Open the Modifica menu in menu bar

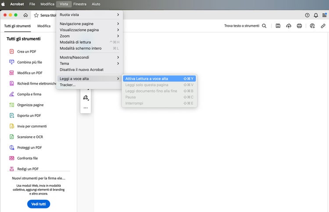tap(47, 4)
